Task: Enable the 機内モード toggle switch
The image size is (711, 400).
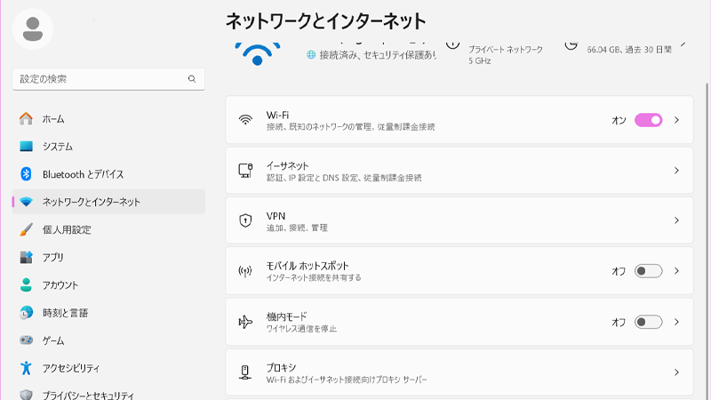Action: click(x=648, y=322)
